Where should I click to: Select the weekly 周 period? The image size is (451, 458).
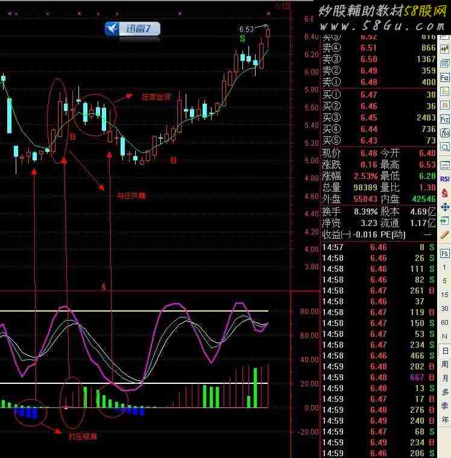pyautogui.click(x=444, y=364)
